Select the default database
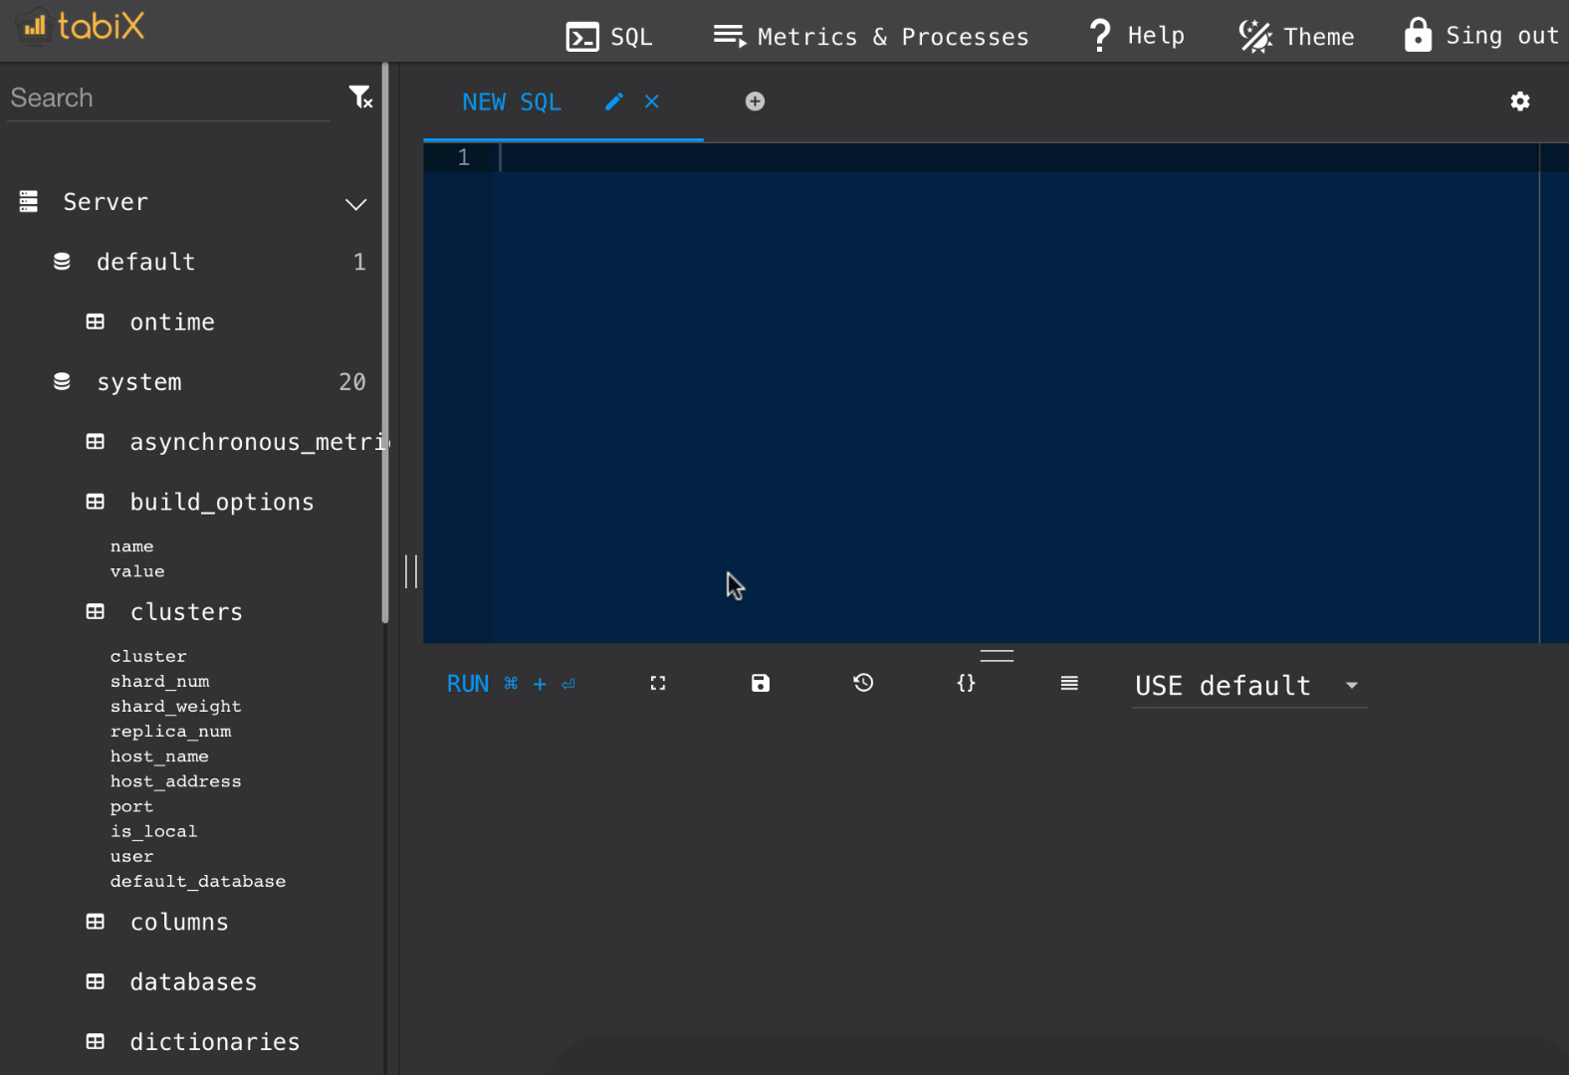This screenshot has width=1569, height=1075. pos(145,262)
